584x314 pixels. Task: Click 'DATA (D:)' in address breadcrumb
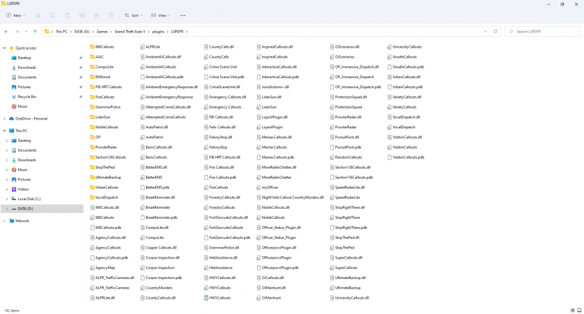point(82,32)
